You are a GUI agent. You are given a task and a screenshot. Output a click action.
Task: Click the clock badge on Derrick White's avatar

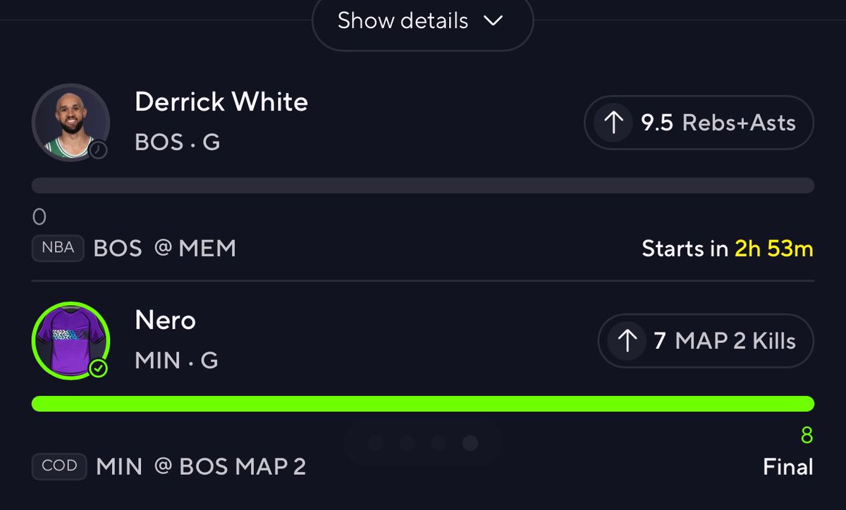(99, 149)
